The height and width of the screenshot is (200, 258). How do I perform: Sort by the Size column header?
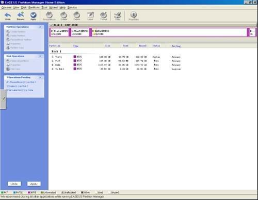coord(108,46)
